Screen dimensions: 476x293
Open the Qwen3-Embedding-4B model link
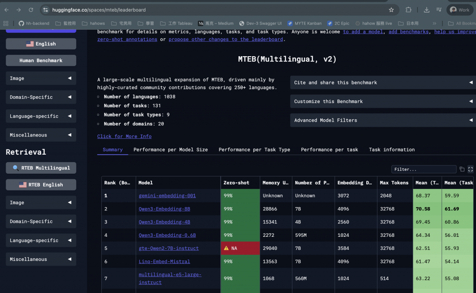pyautogui.click(x=164, y=221)
